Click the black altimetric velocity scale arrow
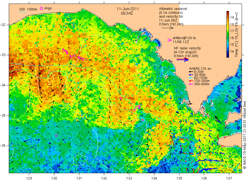248x182 pixels. click(x=168, y=28)
